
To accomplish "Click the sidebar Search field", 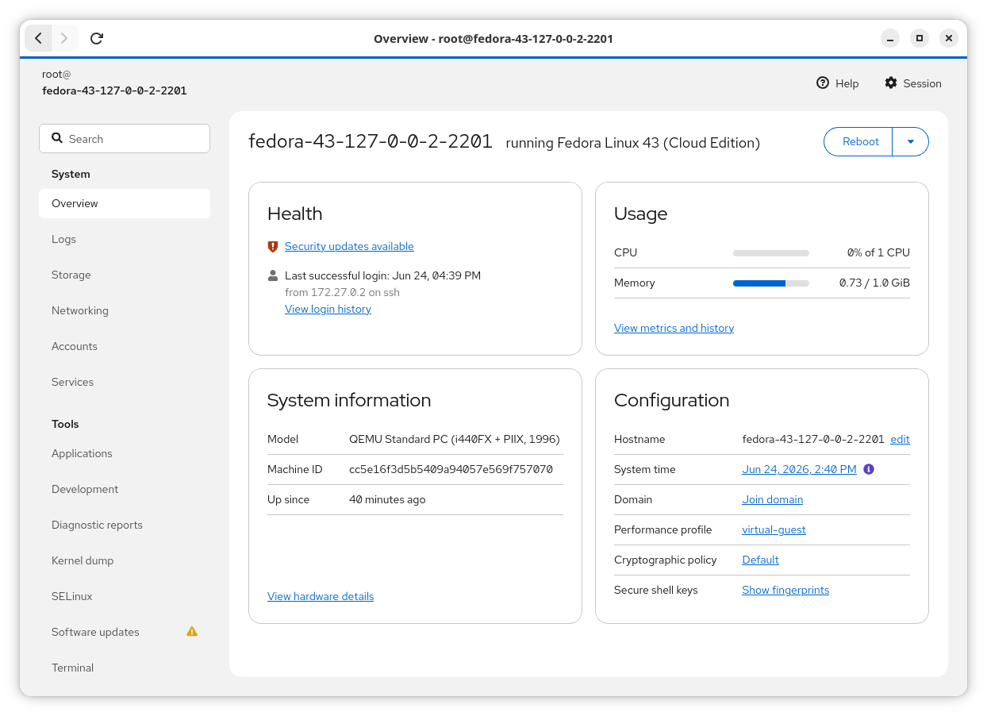I will (125, 138).
